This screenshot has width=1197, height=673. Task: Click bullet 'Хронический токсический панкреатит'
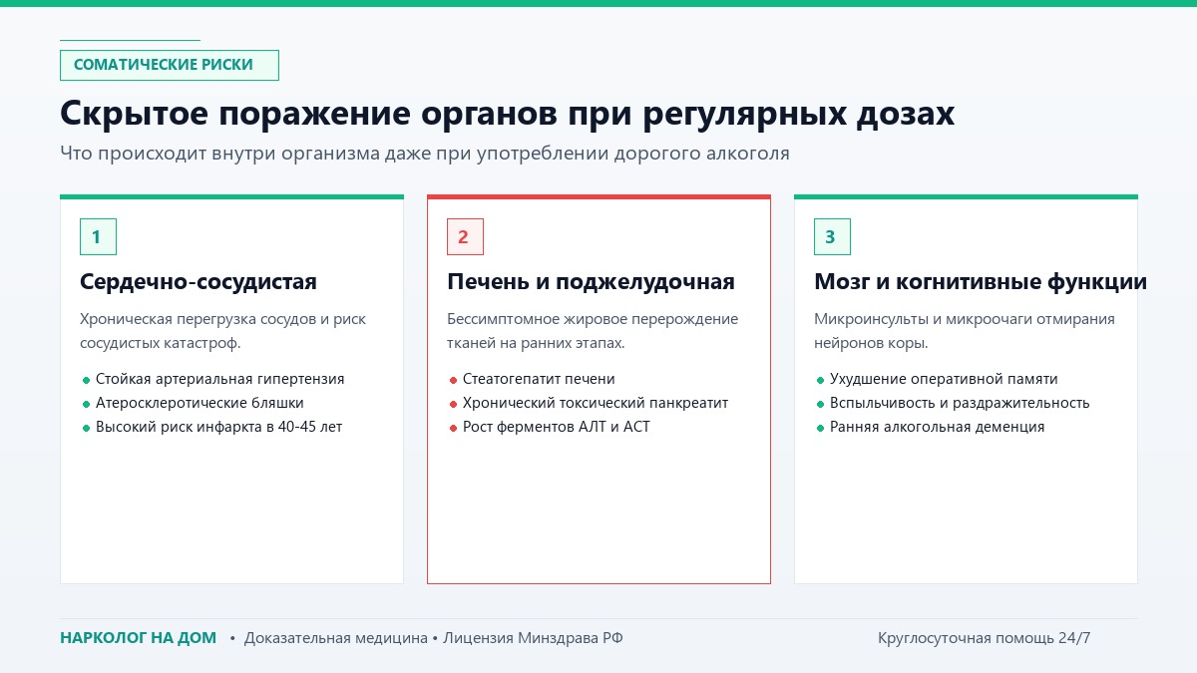click(596, 403)
